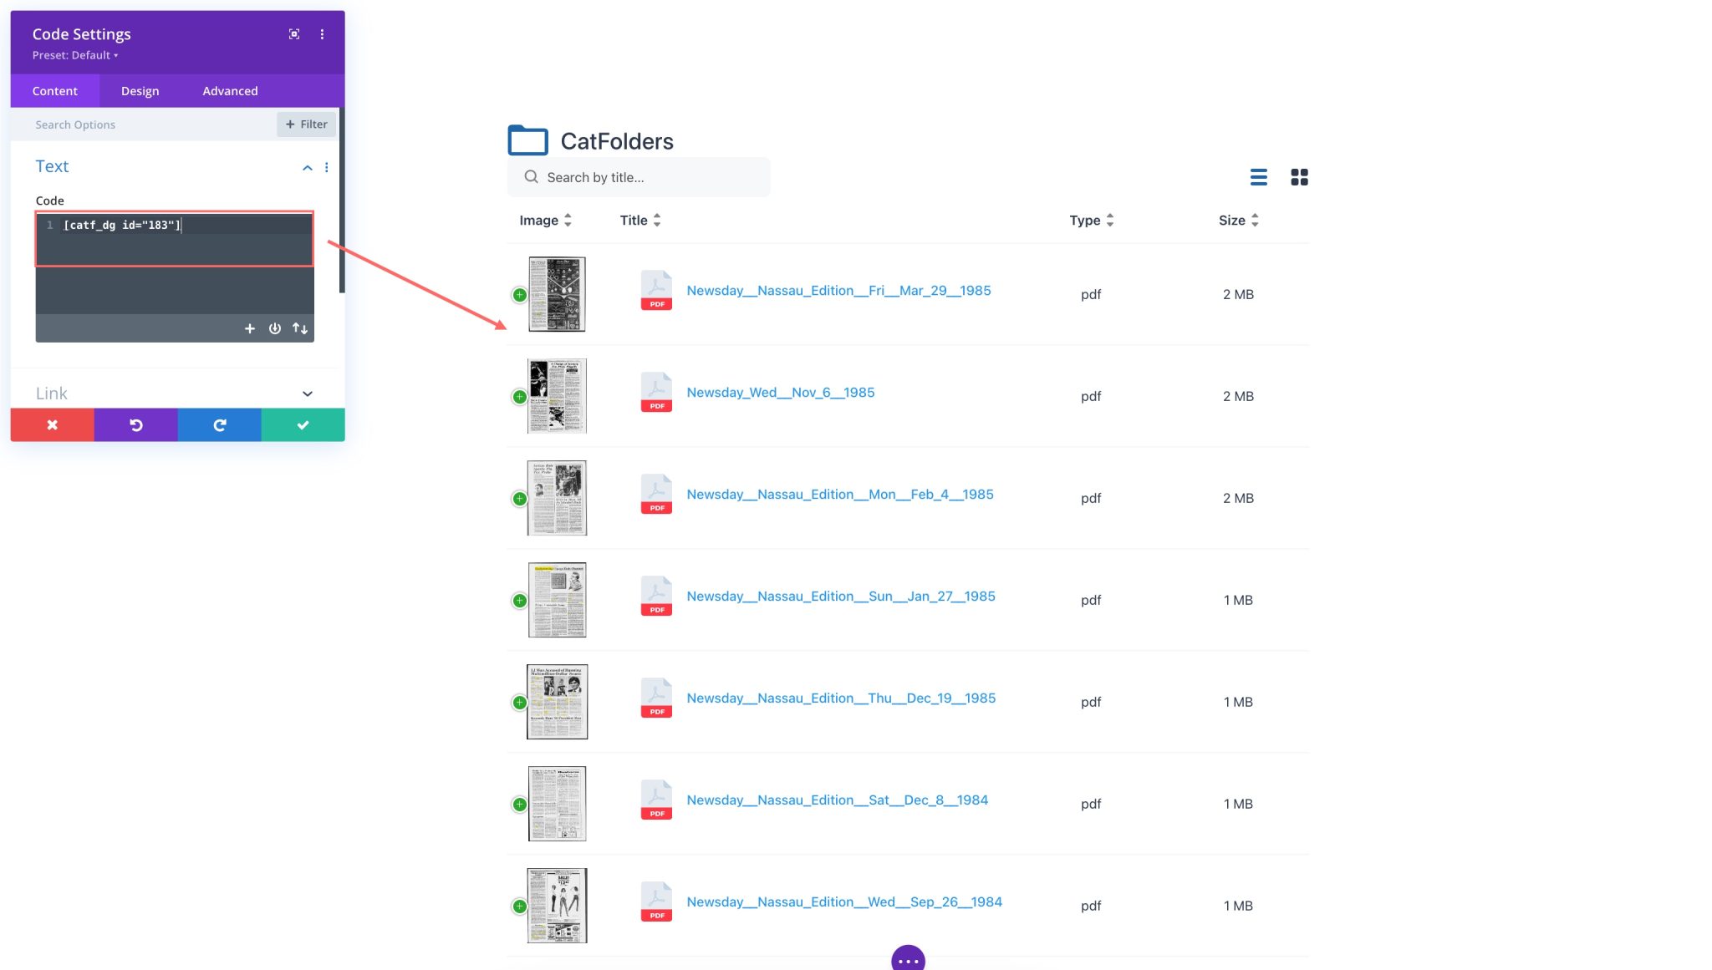
Task: Open the Advanced tab
Action: (x=229, y=90)
